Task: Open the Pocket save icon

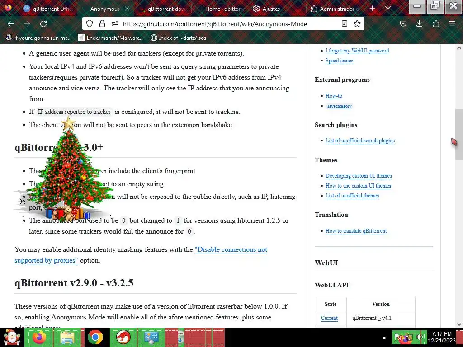Action: pyautogui.click(x=403, y=23)
